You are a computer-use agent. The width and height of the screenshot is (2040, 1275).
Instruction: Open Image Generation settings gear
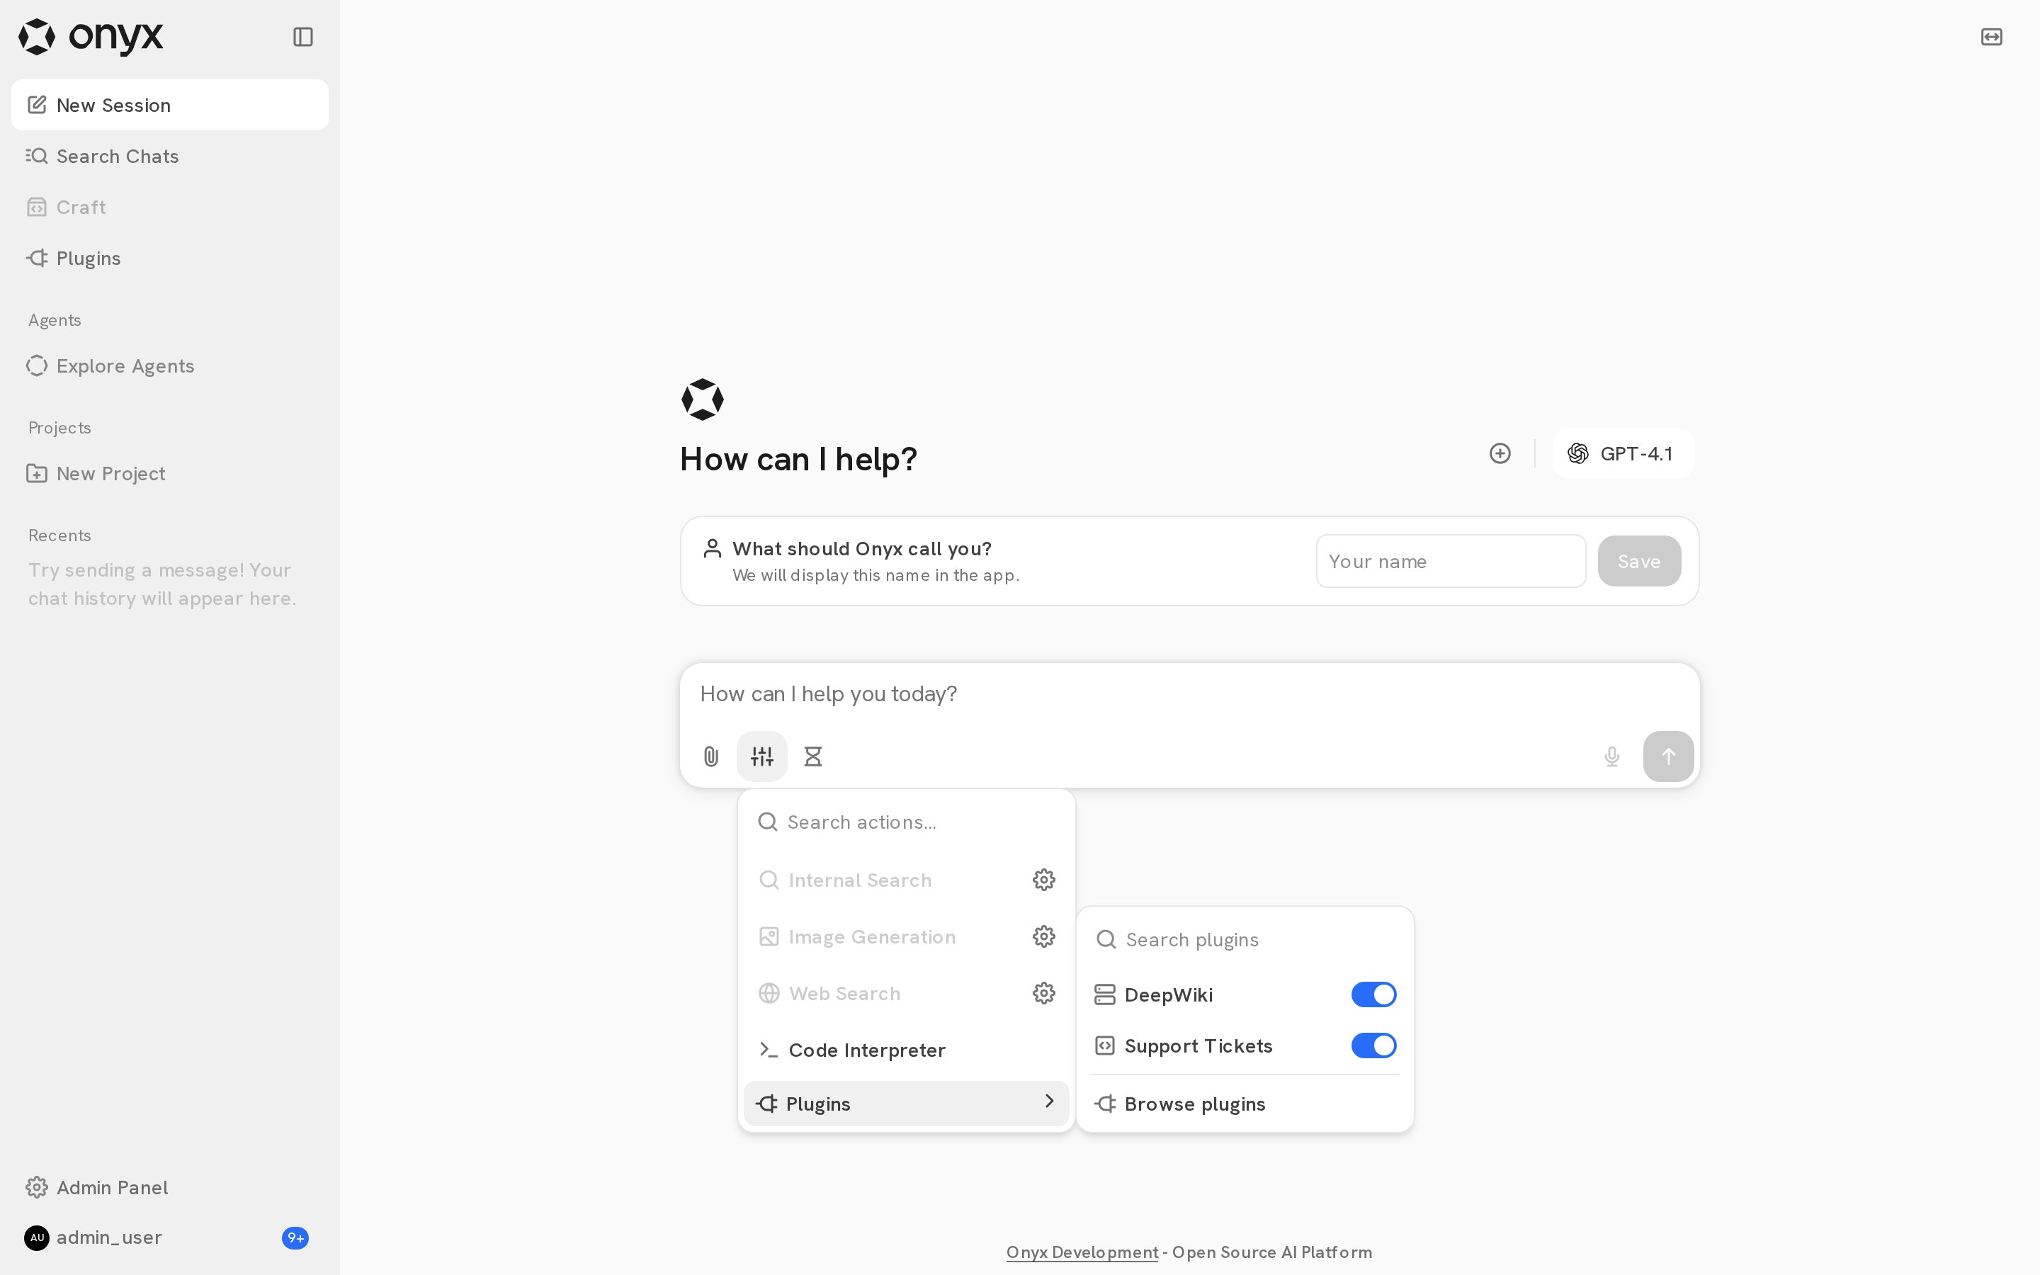coord(1043,936)
